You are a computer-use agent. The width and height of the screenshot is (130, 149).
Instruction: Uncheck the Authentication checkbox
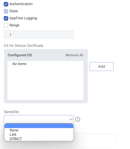[x=6, y=4]
